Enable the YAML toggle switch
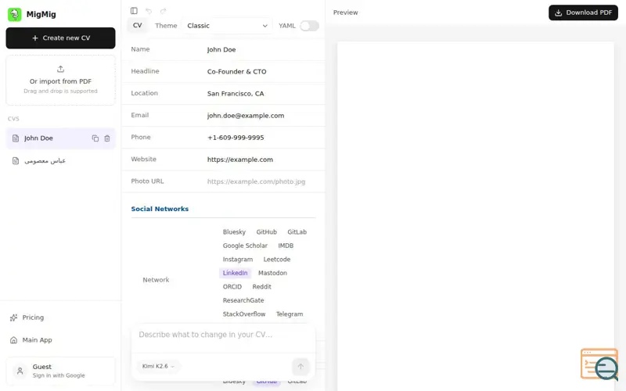Screen dimensions: 626x391 click(309, 26)
